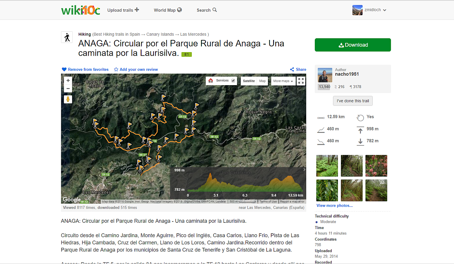This screenshot has width=454, height=264.
Task: Zoom in on the map
Action: 68,81
